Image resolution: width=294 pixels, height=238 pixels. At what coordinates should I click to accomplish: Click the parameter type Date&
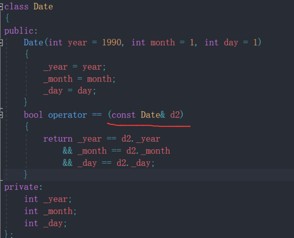(153, 115)
